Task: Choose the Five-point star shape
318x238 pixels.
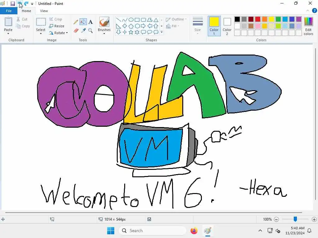Action: tap(131, 32)
